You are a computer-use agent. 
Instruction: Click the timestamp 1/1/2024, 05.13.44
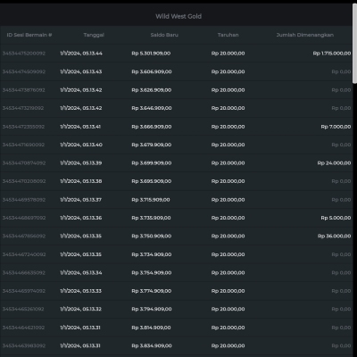[x=81, y=54]
